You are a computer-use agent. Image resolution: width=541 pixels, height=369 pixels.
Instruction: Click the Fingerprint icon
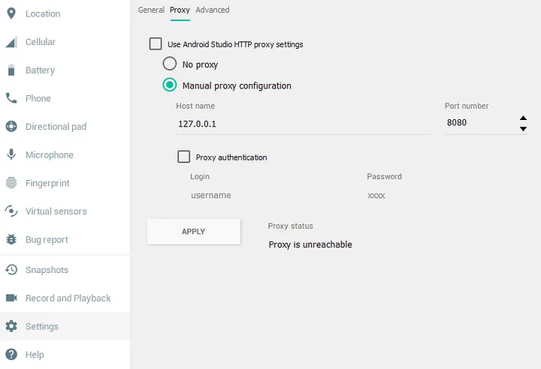[11, 183]
